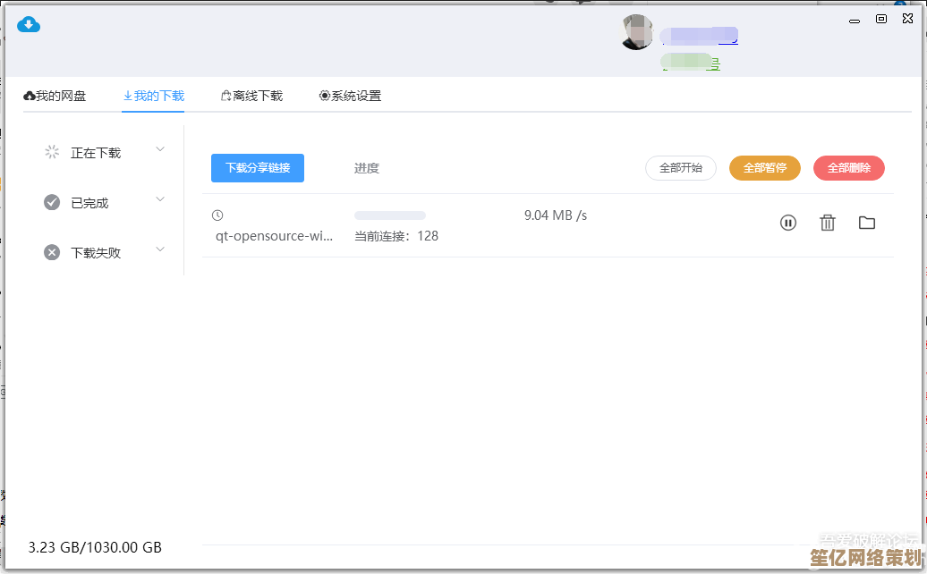927x574 pixels.
Task: Open the download folder icon for qt-opensource
Action: tap(867, 223)
